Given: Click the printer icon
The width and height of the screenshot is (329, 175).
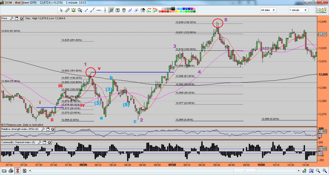Looking at the screenshot, I should coord(11,171).
